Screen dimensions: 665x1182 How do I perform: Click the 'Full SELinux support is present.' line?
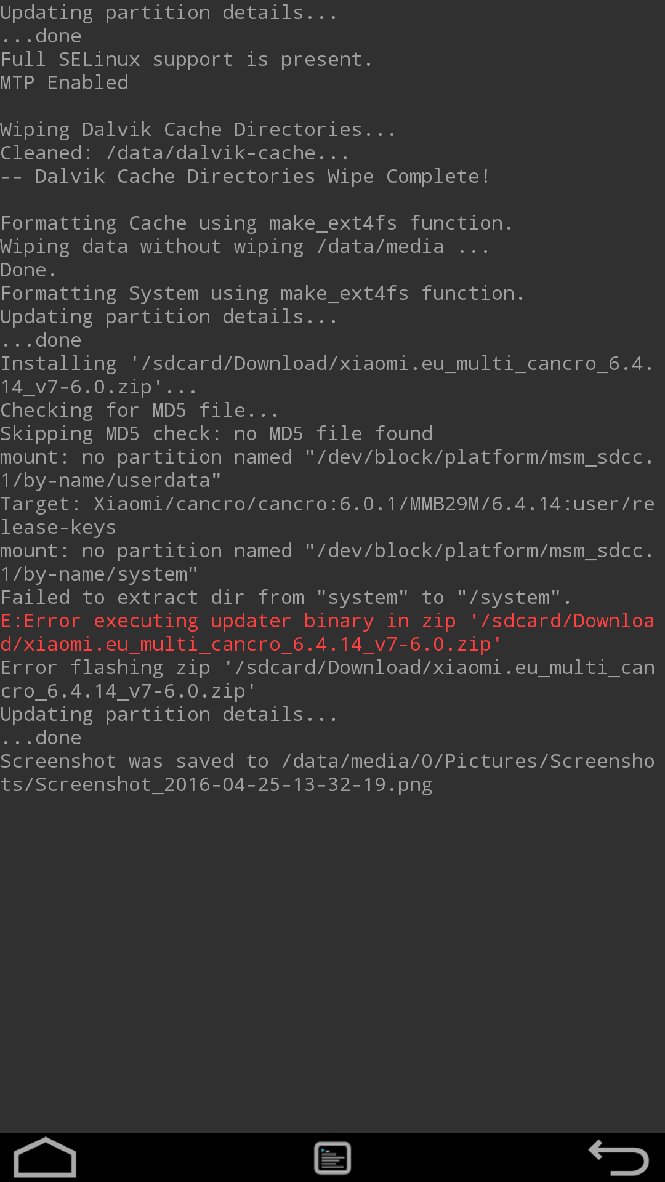coord(187,60)
